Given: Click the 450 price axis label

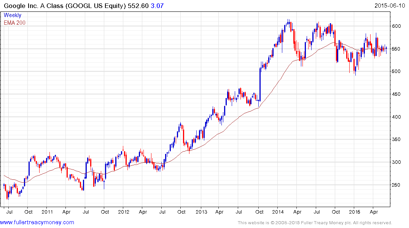Looking at the screenshot, I should pos(396,94).
